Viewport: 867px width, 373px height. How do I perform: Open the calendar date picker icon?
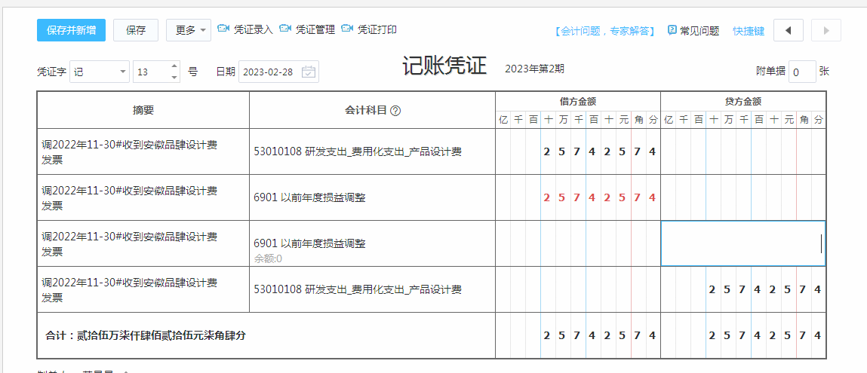(308, 72)
